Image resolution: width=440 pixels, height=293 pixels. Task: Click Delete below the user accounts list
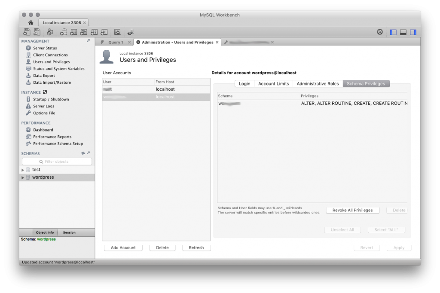tap(162, 247)
